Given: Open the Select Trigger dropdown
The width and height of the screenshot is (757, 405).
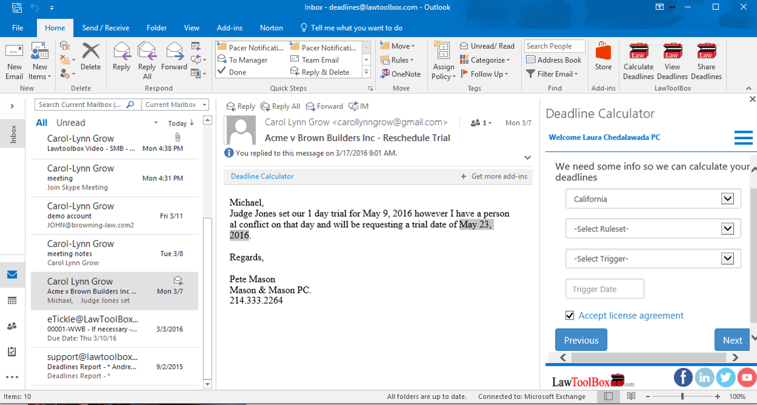Looking at the screenshot, I should point(653,259).
